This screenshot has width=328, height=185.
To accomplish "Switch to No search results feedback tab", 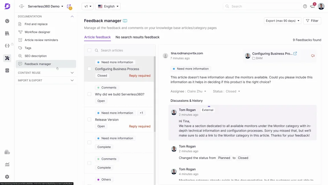I will click(x=137, y=37).
